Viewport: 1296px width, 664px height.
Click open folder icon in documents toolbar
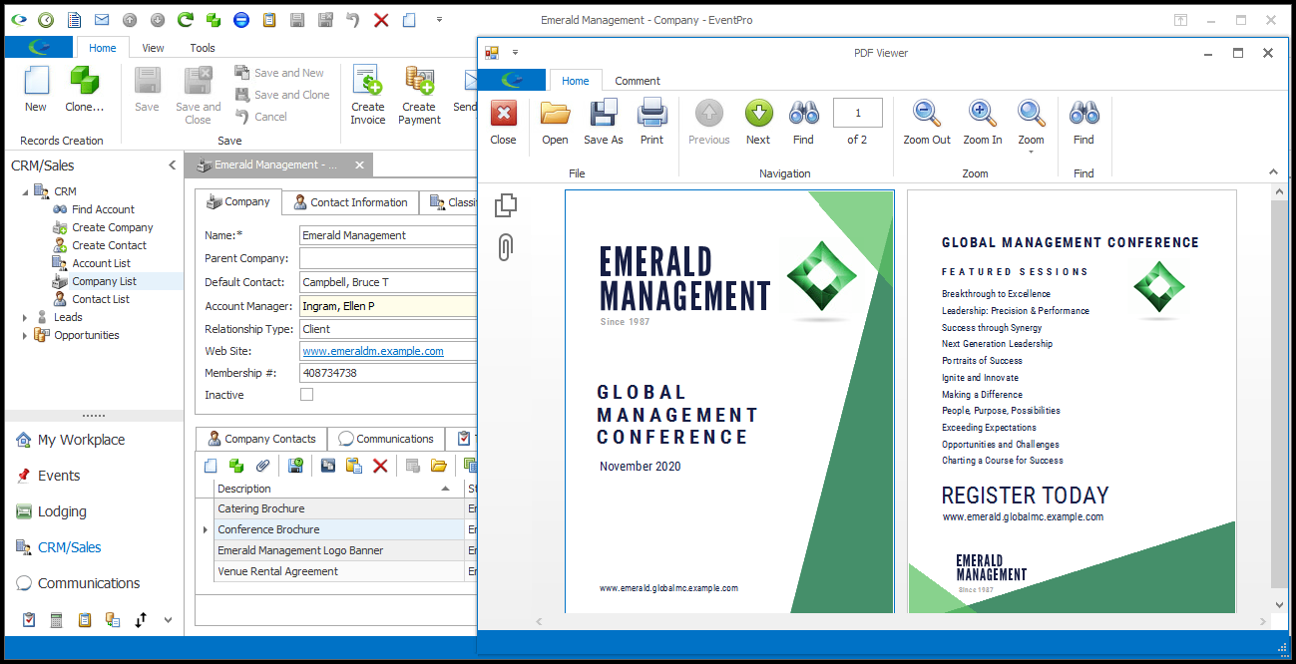point(438,466)
